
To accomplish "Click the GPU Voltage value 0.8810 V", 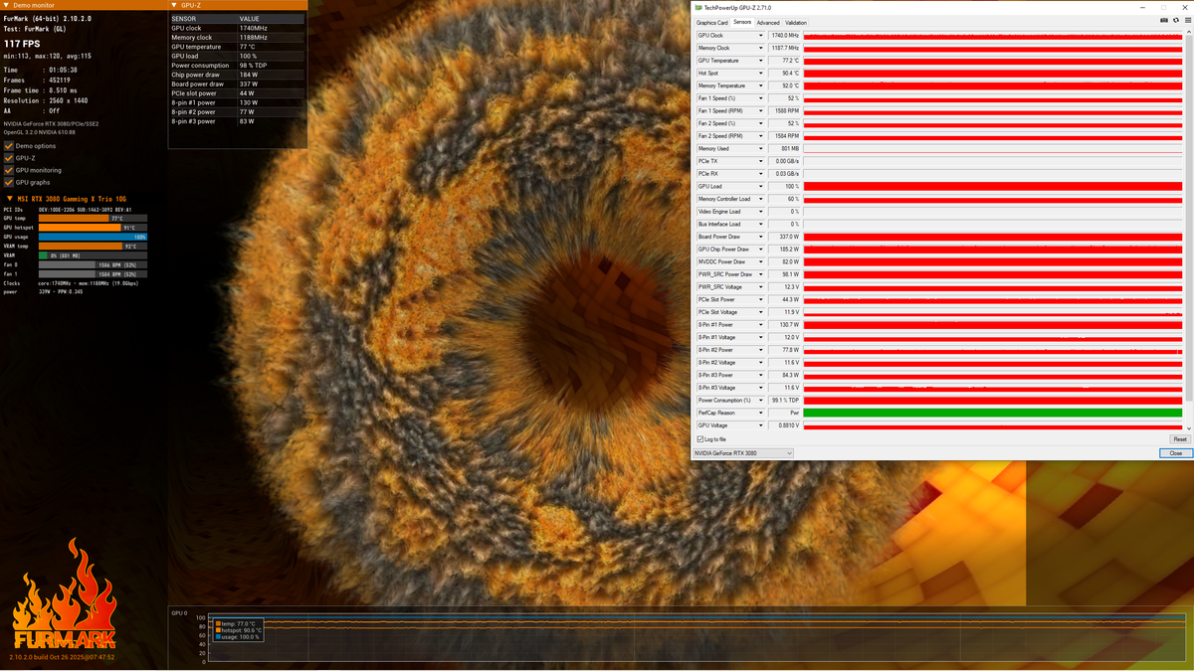I will (784, 425).
